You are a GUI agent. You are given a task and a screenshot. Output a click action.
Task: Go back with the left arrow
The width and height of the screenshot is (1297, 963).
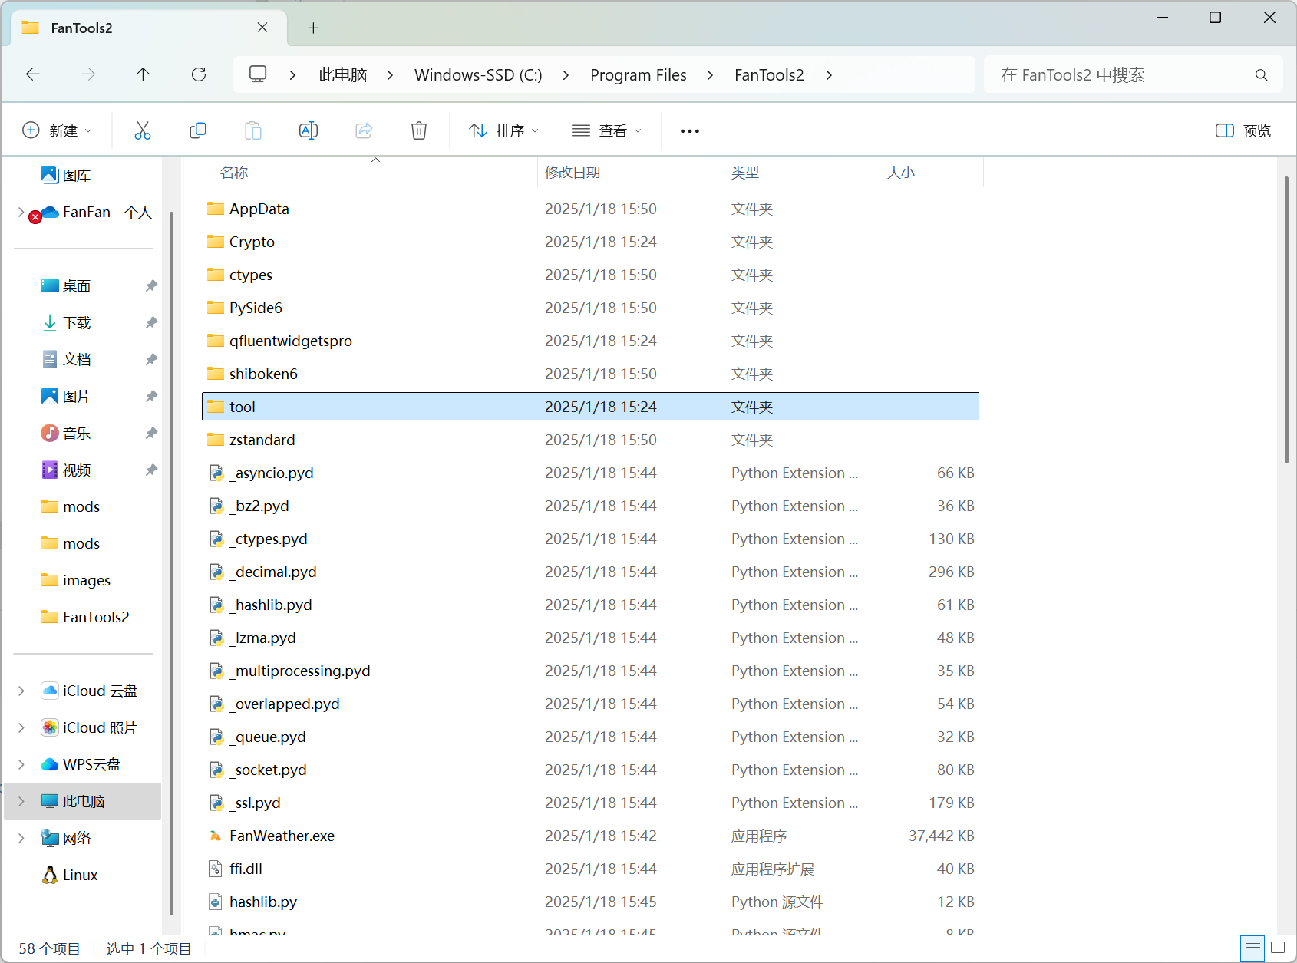coord(33,74)
